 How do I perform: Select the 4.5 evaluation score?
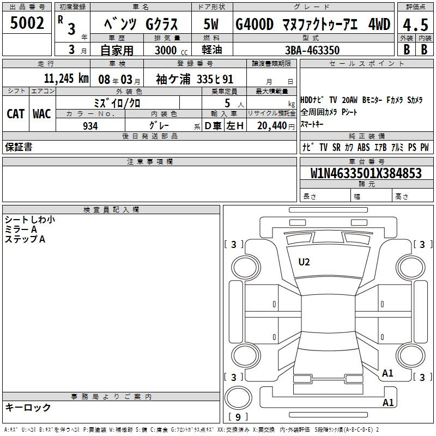point(414,25)
